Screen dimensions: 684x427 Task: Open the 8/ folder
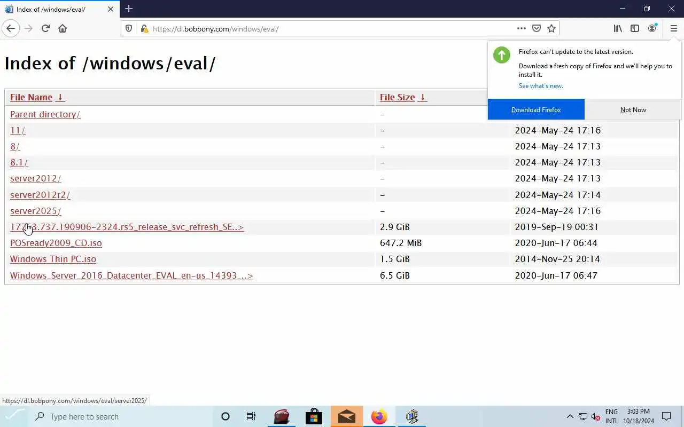(15, 146)
